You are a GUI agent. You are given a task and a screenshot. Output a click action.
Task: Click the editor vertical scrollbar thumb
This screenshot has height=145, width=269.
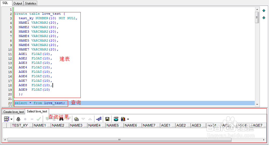257,17
